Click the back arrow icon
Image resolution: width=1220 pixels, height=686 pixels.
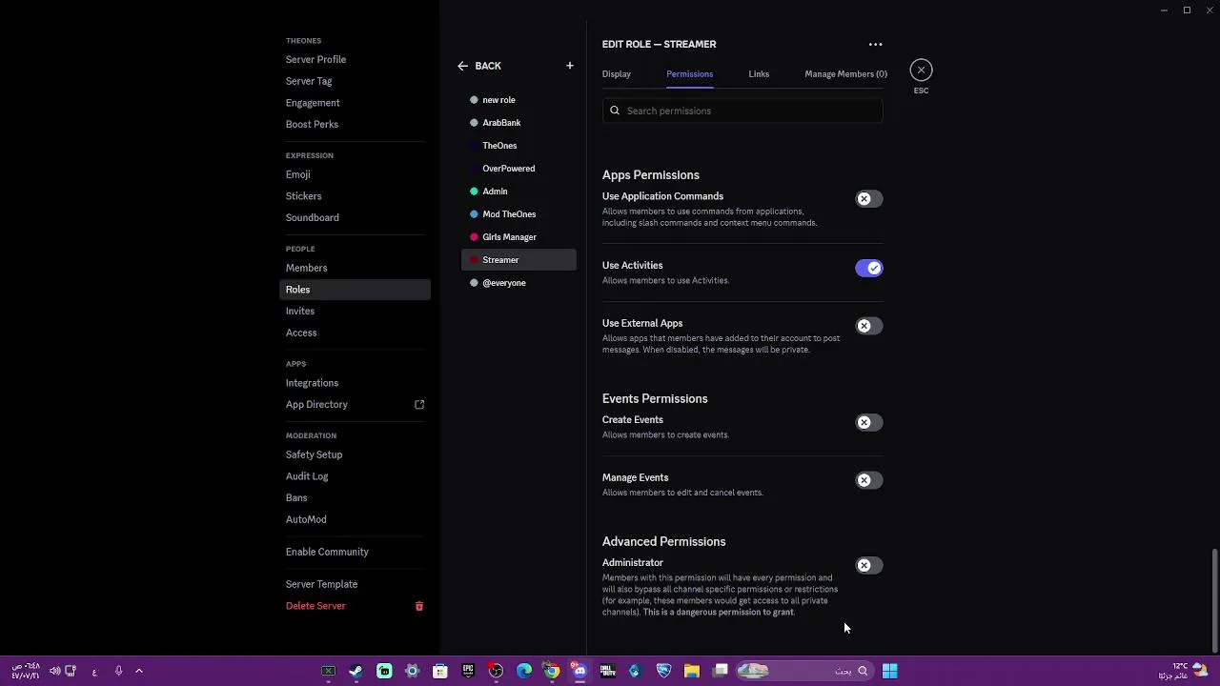(x=462, y=66)
